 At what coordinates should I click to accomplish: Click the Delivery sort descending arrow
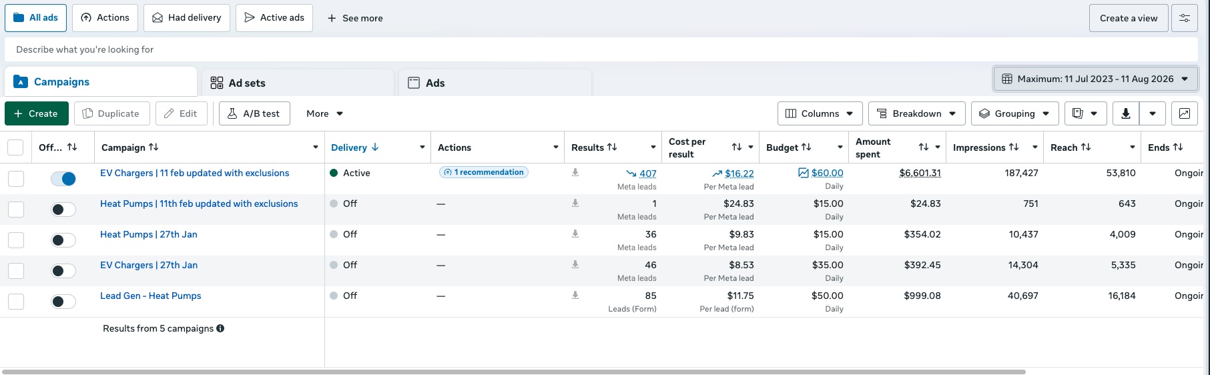tap(375, 147)
